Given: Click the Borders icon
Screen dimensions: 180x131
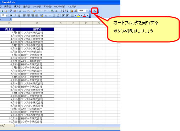Looking at the screenshot, I should 72,16.
